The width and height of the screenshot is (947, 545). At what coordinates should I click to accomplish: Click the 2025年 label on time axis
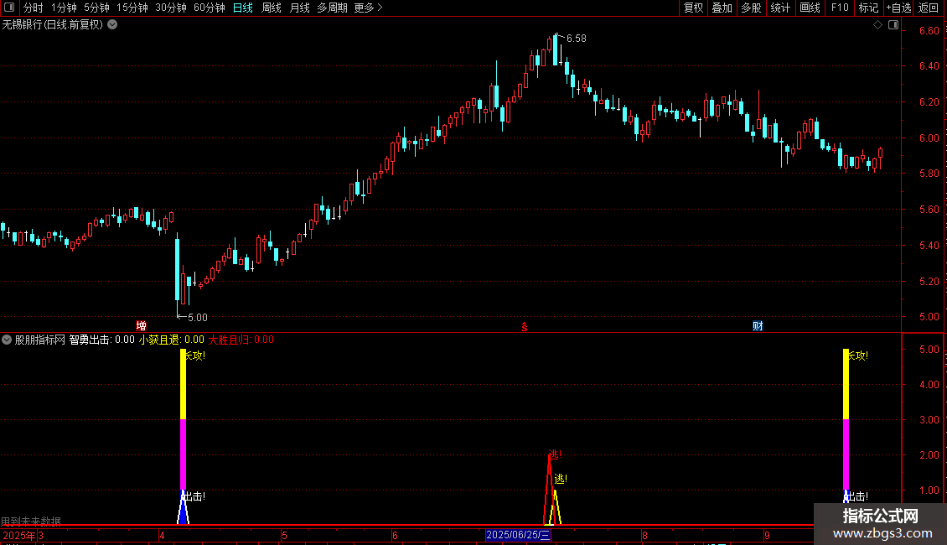(18, 535)
